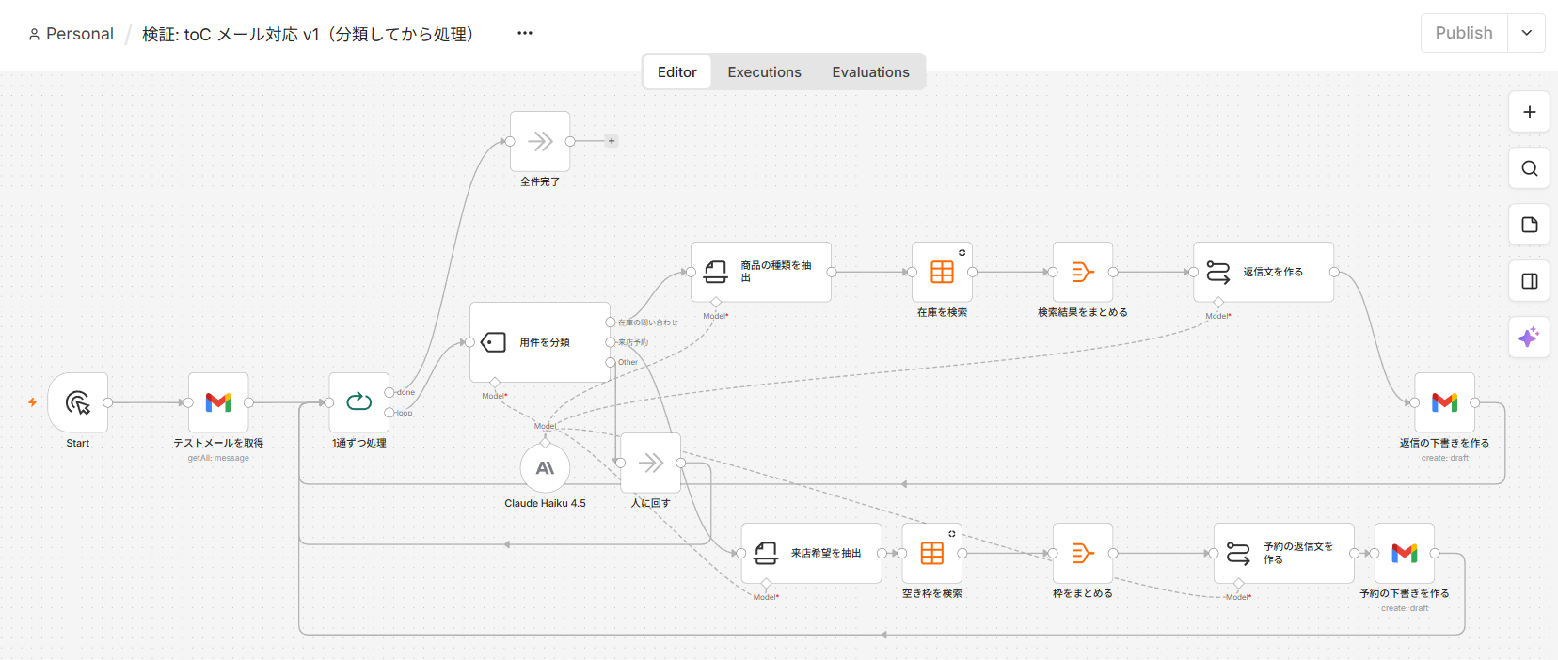1558x660 pixels.
Task: Open the 検索結果をまとめる aggregate node
Action: click(1083, 272)
